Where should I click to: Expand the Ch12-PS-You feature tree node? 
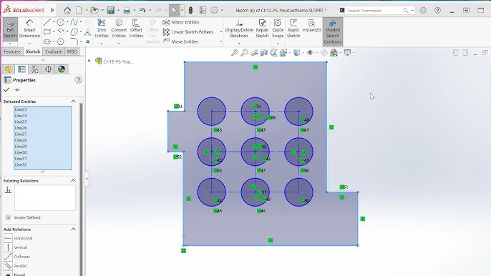(x=89, y=61)
